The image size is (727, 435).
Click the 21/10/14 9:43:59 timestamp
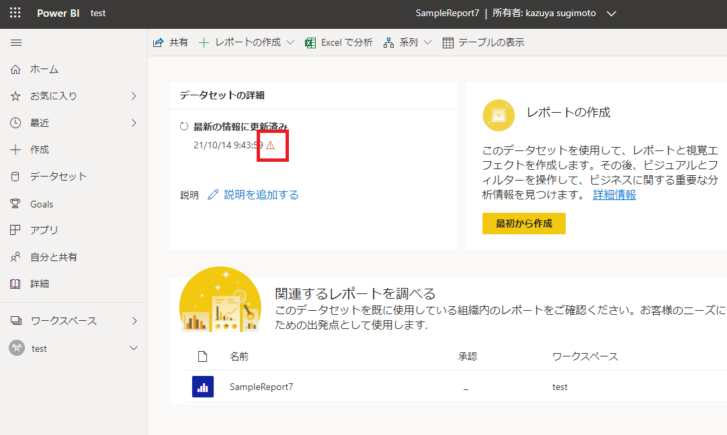click(228, 145)
